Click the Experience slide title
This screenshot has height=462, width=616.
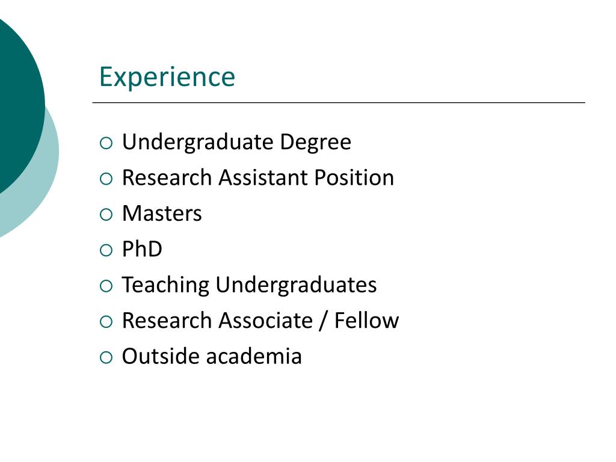167,78
